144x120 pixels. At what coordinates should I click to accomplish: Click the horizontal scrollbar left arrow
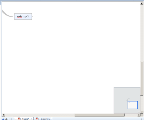[x=4, y=115]
